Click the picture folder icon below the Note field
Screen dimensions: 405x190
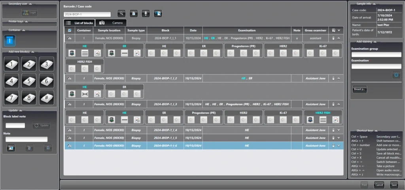point(11,148)
